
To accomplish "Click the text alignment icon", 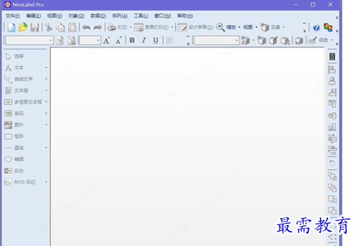I will point(169,41).
